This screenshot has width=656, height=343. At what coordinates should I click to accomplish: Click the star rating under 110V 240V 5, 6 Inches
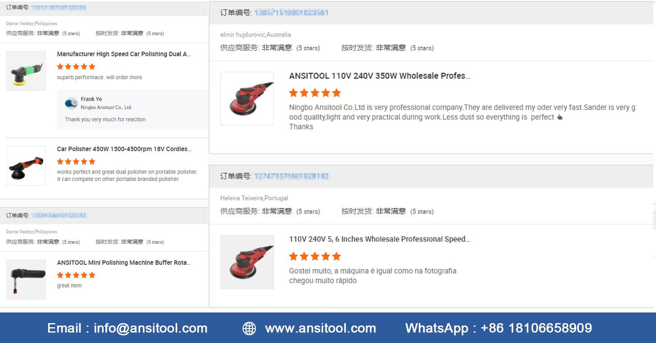pyautogui.click(x=315, y=256)
